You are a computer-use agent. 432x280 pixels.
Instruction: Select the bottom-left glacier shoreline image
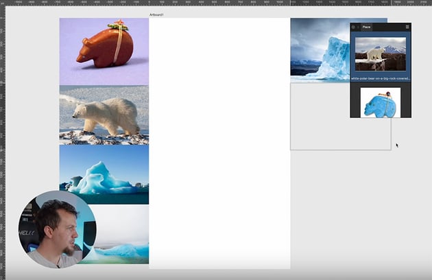pyautogui.click(x=123, y=234)
